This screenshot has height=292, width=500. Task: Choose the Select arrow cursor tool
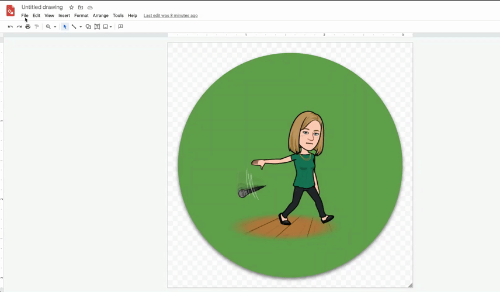click(x=65, y=27)
